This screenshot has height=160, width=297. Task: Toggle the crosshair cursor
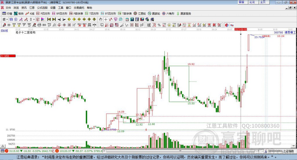pyautogui.click(x=106, y=19)
